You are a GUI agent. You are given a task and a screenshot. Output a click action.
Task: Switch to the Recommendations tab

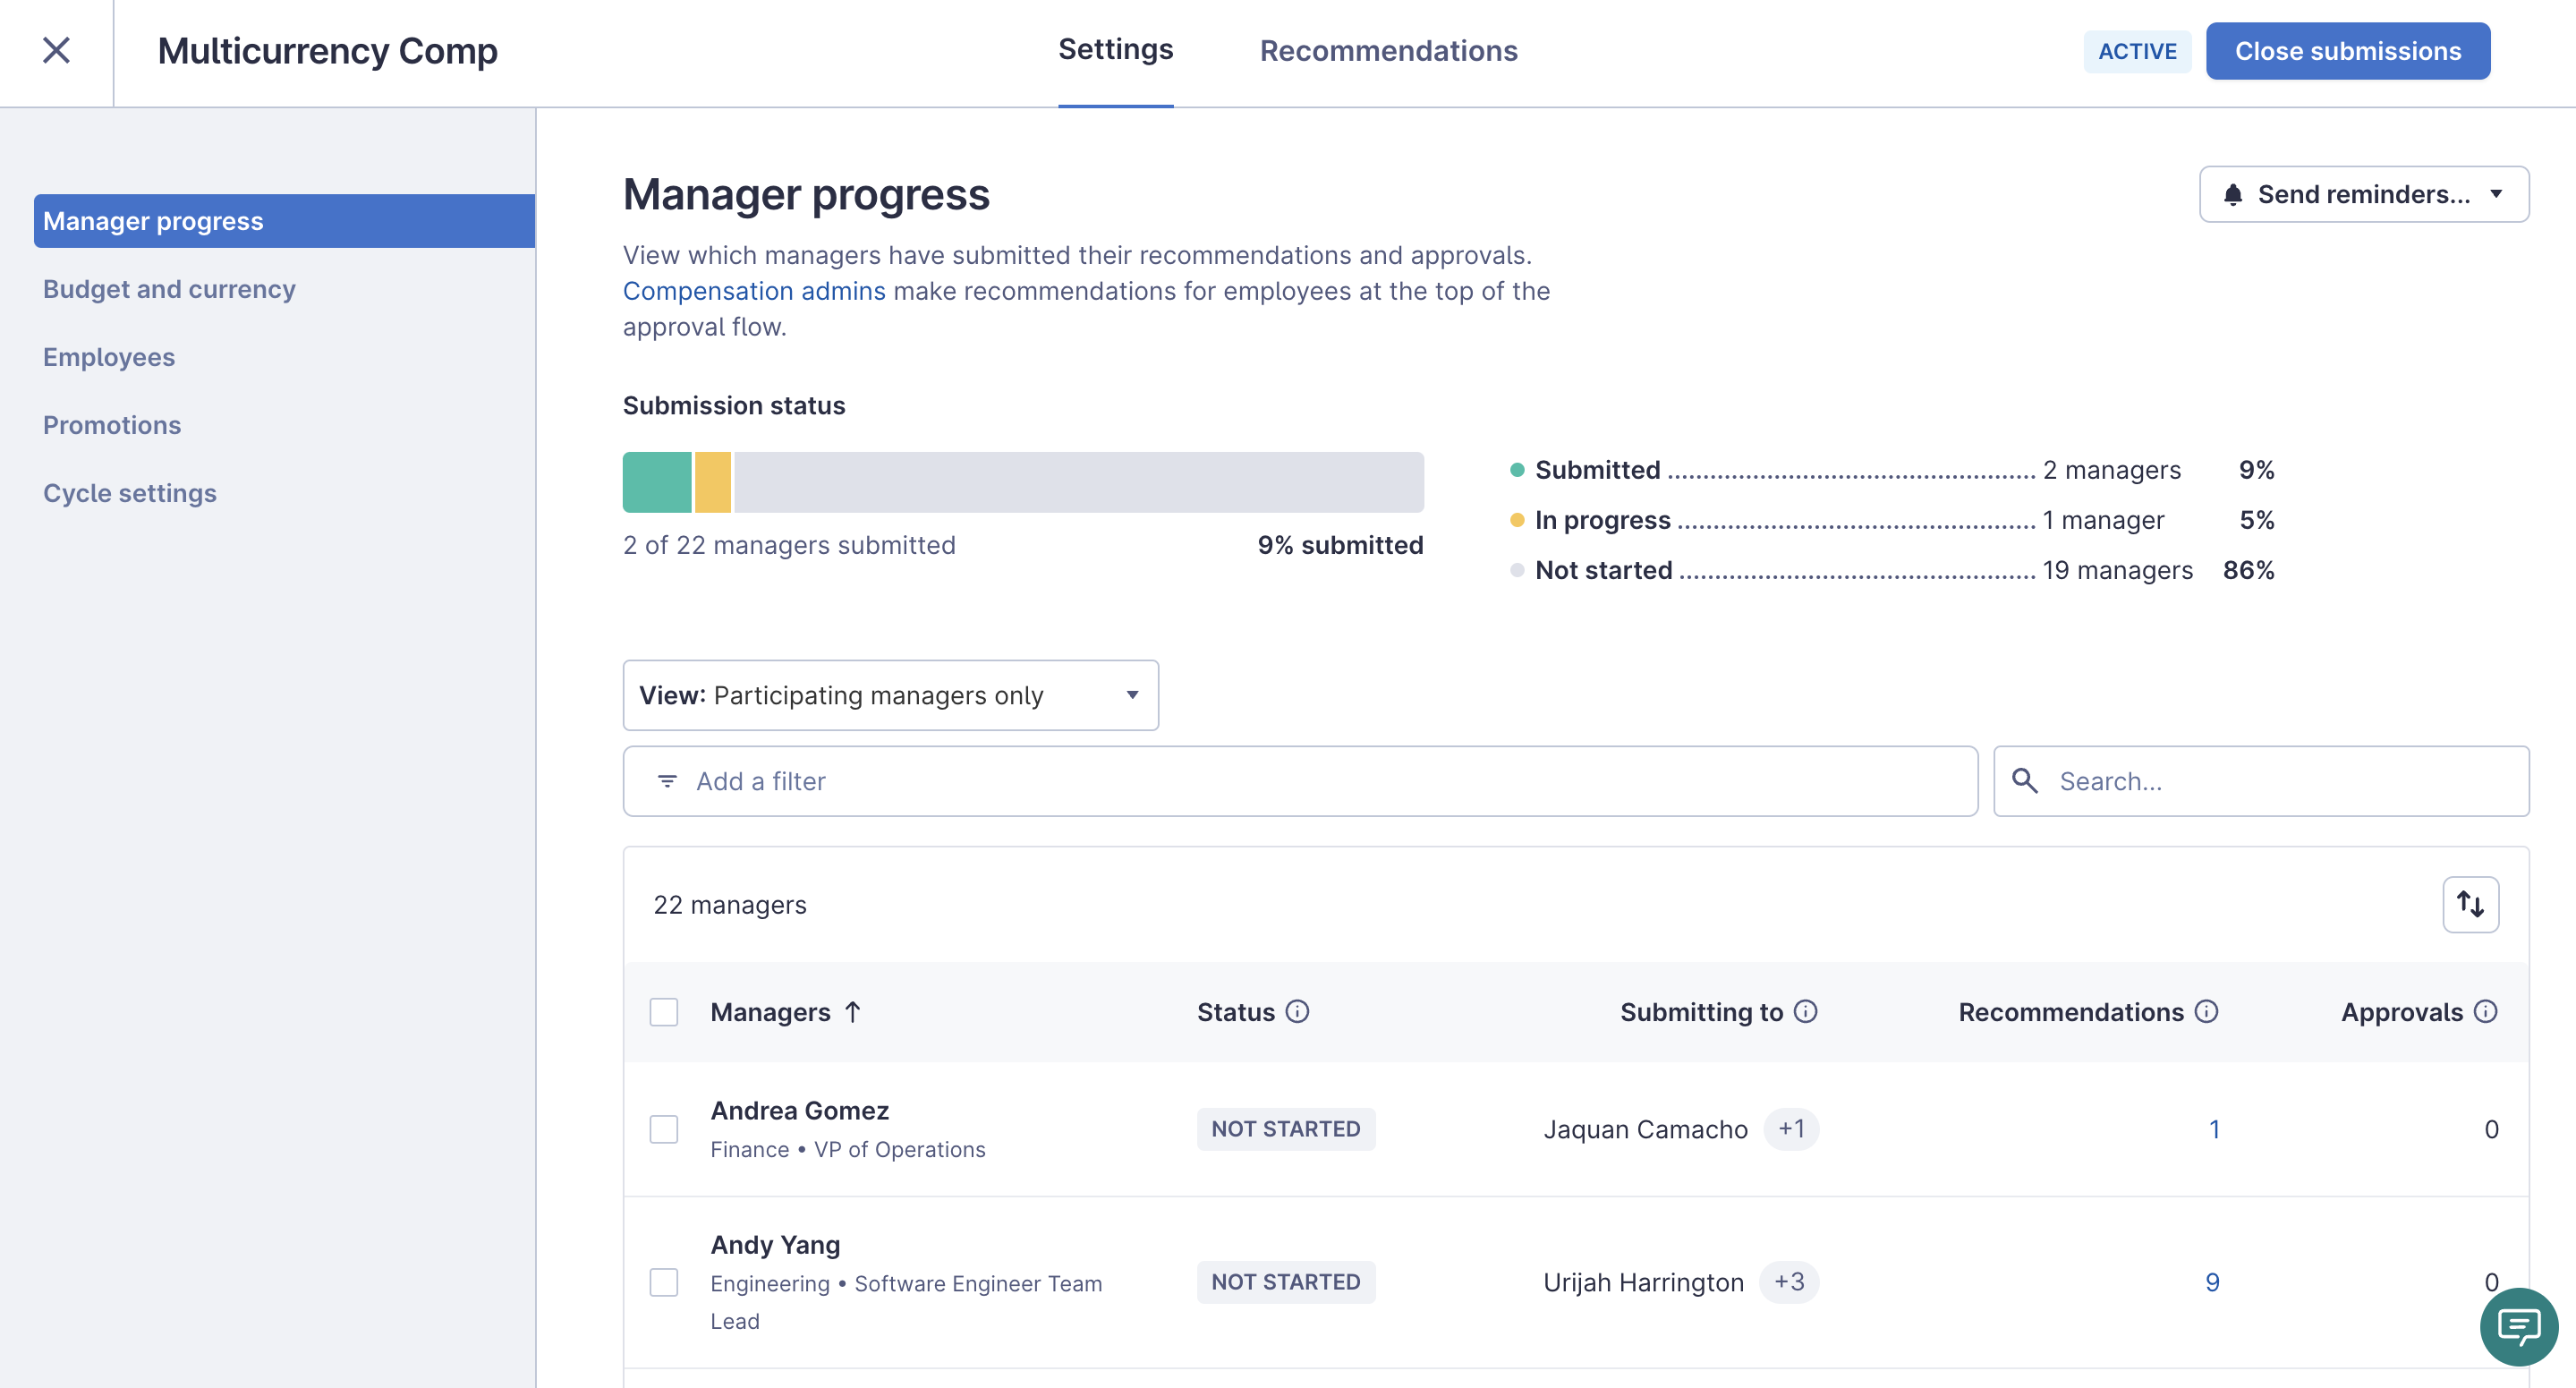point(1389,50)
